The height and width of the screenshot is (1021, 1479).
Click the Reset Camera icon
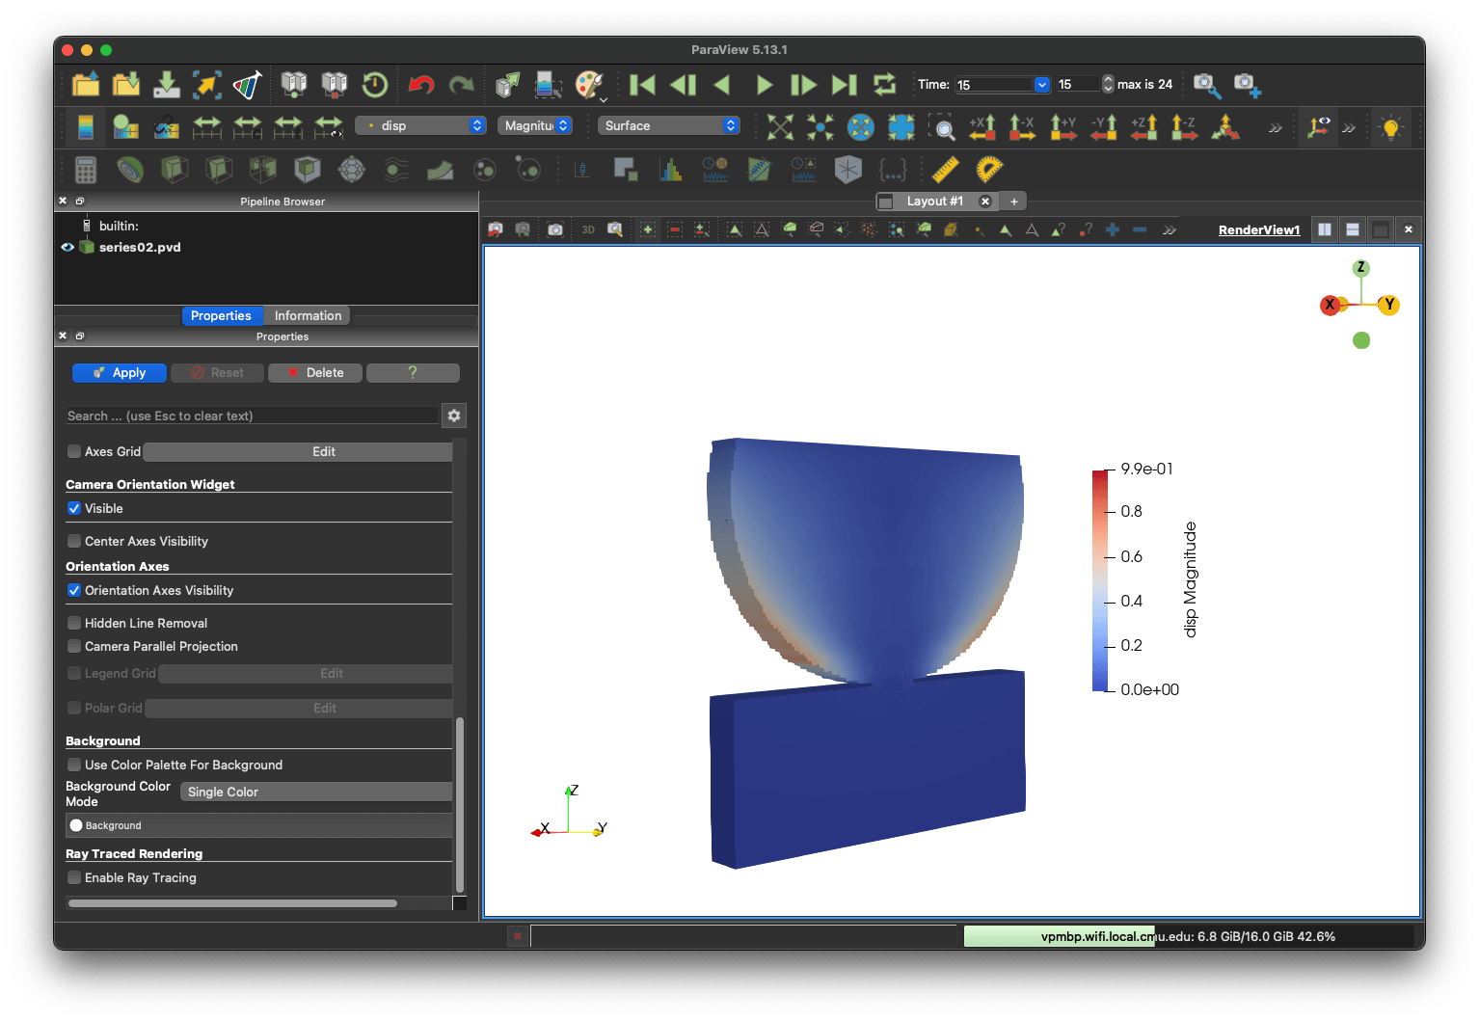pyautogui.click(x=779, y=126)
